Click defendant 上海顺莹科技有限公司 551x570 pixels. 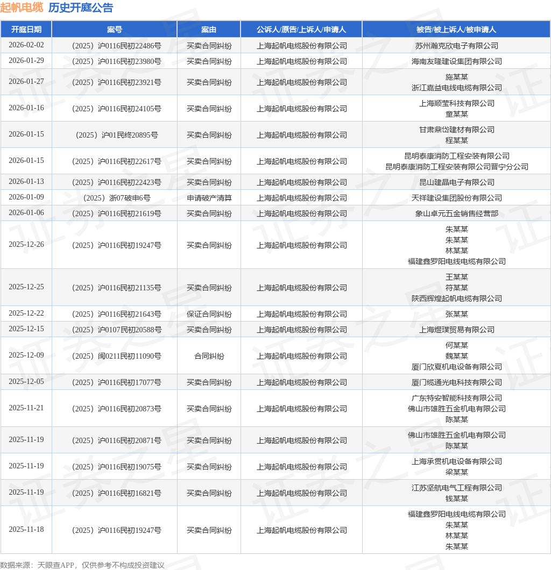coord(456,103)
